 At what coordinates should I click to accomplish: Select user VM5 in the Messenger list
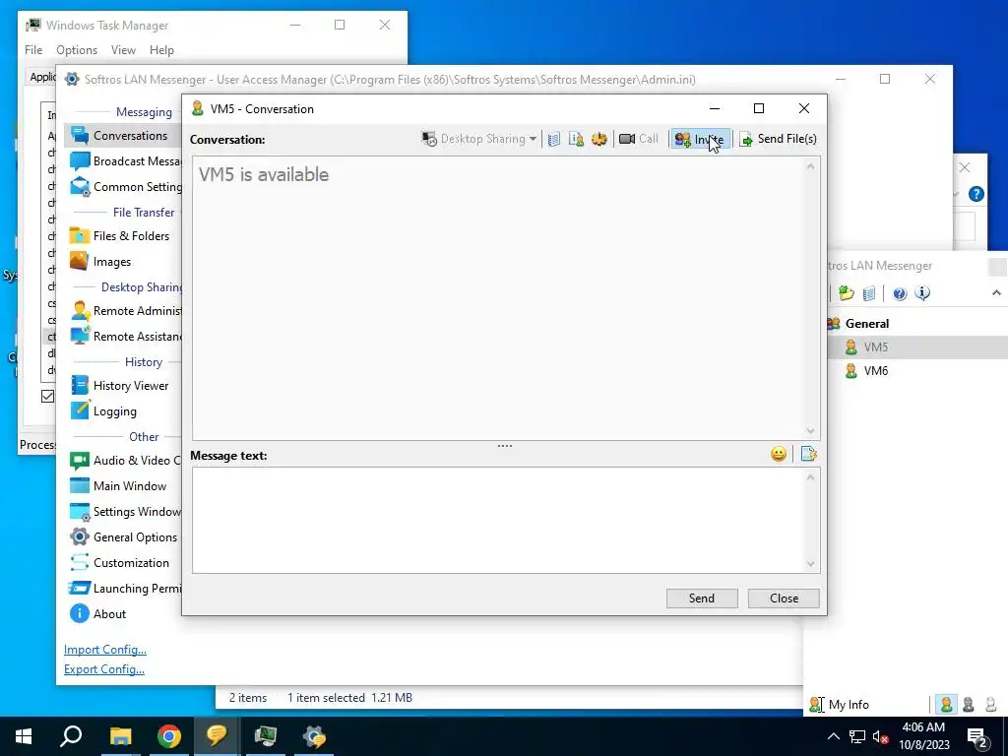coord(917,347)
